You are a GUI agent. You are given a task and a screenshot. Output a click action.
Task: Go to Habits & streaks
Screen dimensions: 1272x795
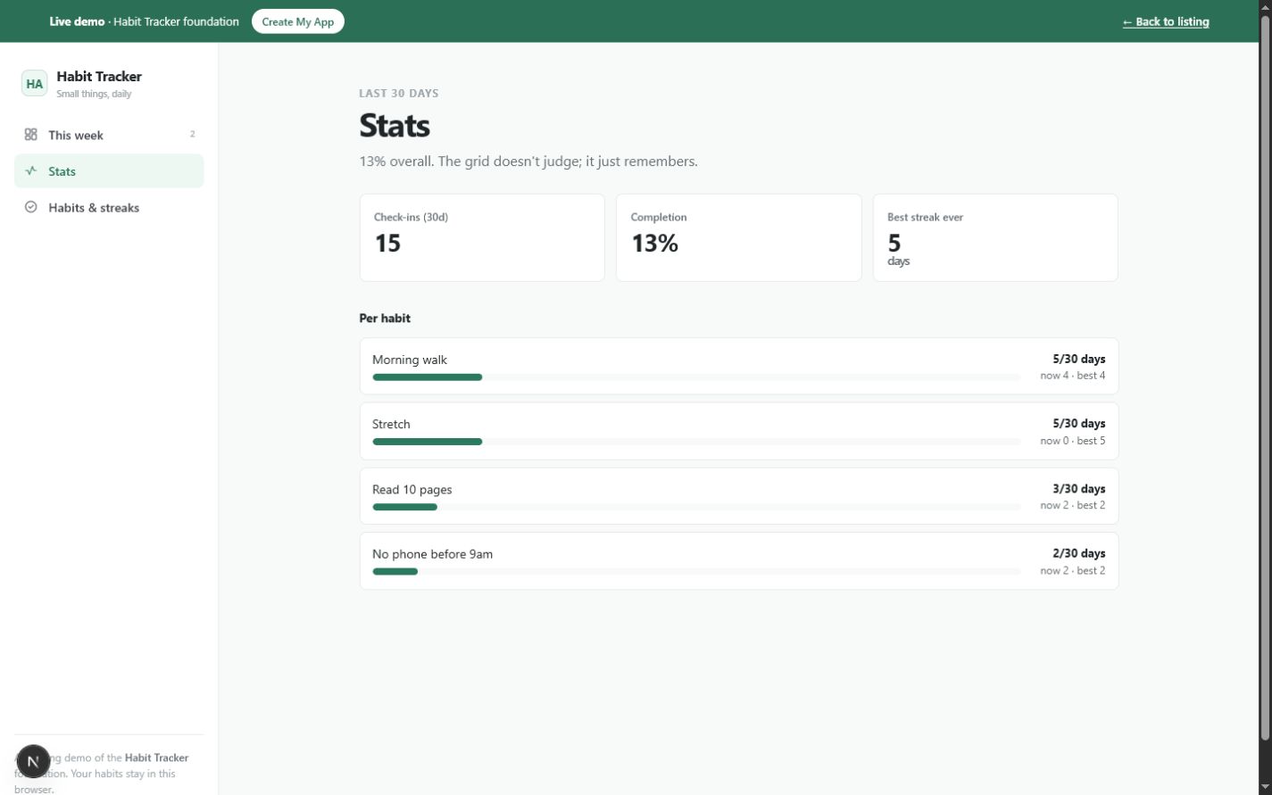pos(109,207)
